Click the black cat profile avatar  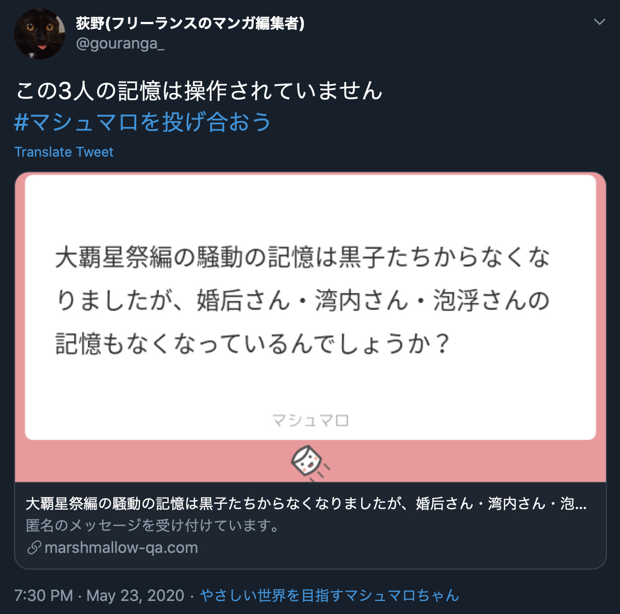(x=40, y=34)
